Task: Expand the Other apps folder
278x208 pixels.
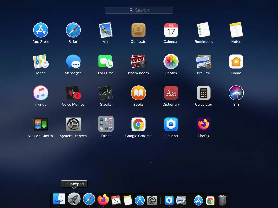Action: (x=106, y=124)
